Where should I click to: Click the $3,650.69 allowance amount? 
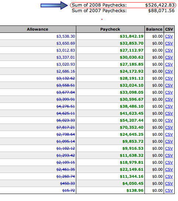pos(66,43)
